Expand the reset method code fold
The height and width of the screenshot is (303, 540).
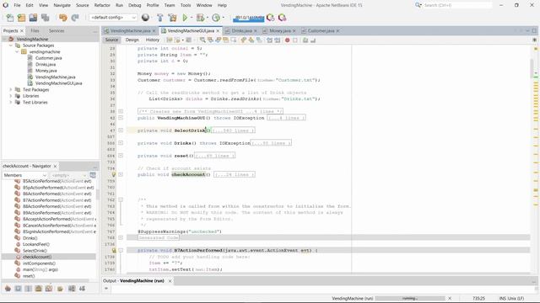(x=121, y=156)
